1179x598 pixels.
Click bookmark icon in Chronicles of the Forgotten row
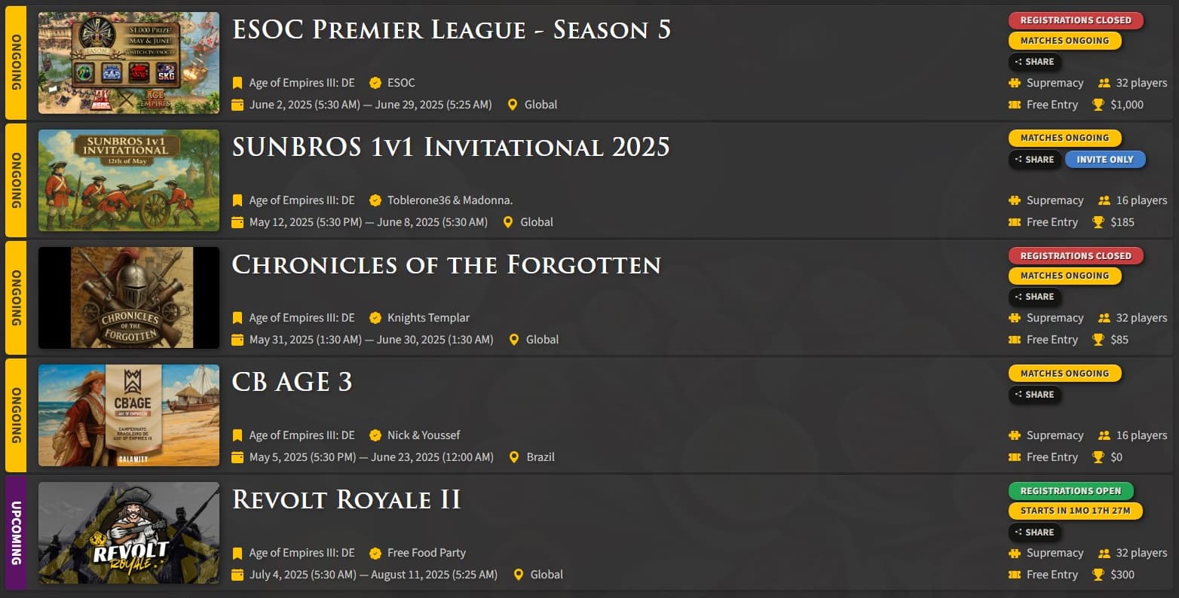(x=237, y=318)
